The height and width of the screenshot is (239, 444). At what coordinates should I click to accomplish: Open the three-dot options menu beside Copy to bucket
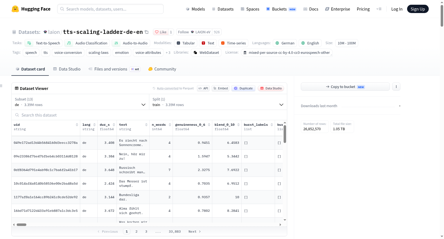tap(396, 87)
